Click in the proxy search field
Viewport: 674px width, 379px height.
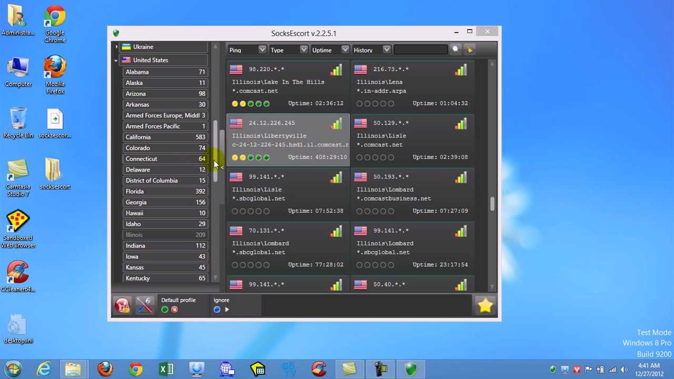click(x=420, y=49)
